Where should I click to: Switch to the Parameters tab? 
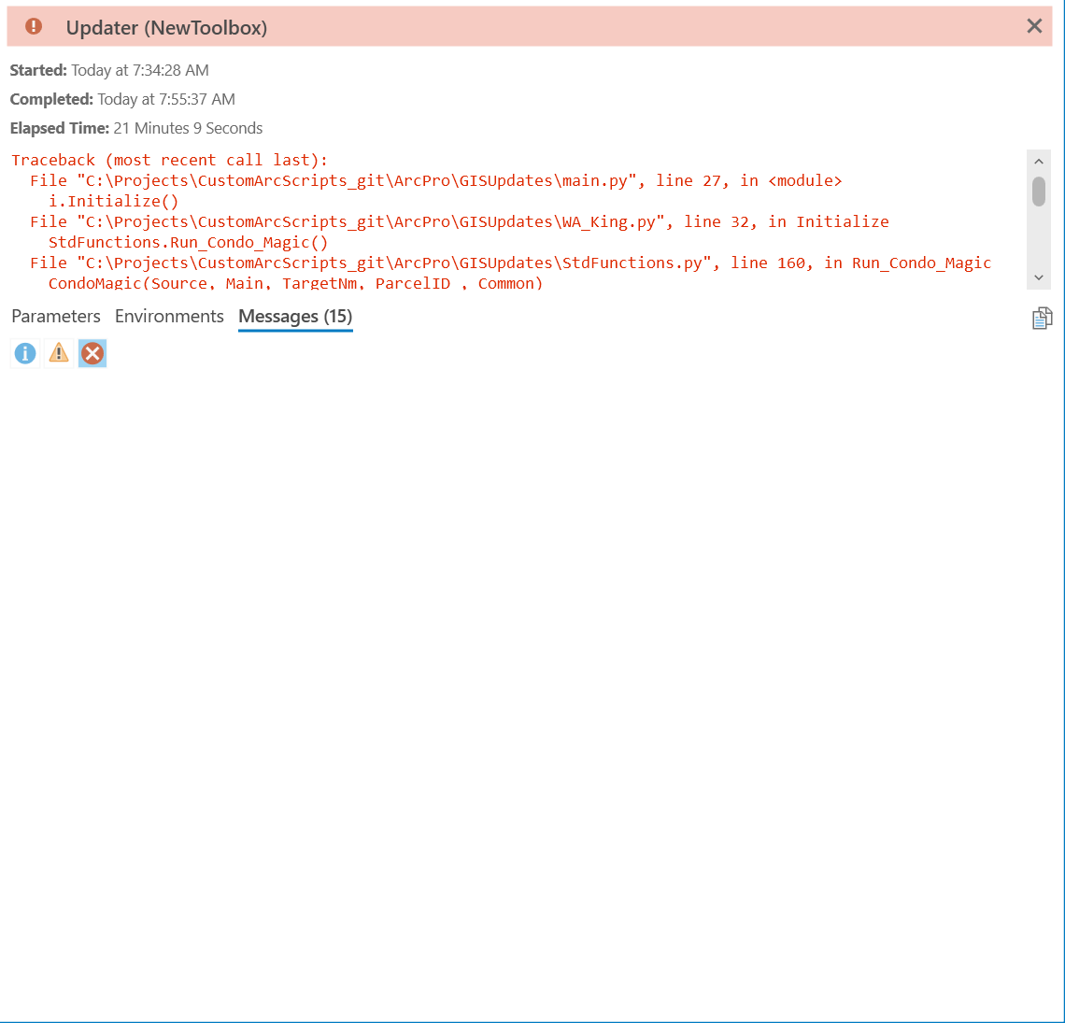(55, 316)
